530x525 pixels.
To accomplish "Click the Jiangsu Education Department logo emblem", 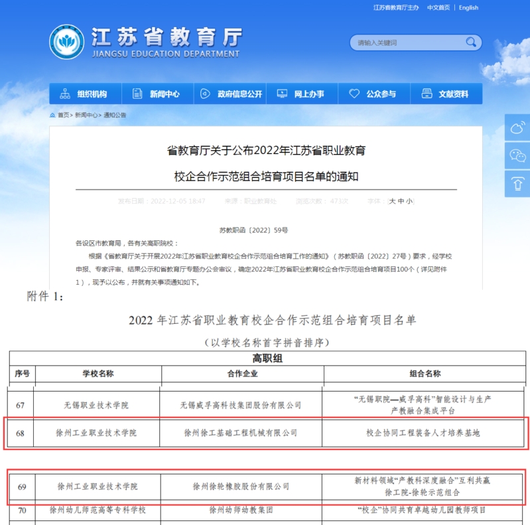I will pos(67,42).
